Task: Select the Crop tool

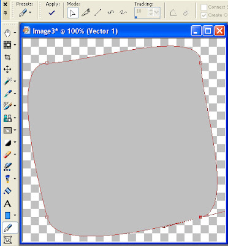Action: click(7, 57)
